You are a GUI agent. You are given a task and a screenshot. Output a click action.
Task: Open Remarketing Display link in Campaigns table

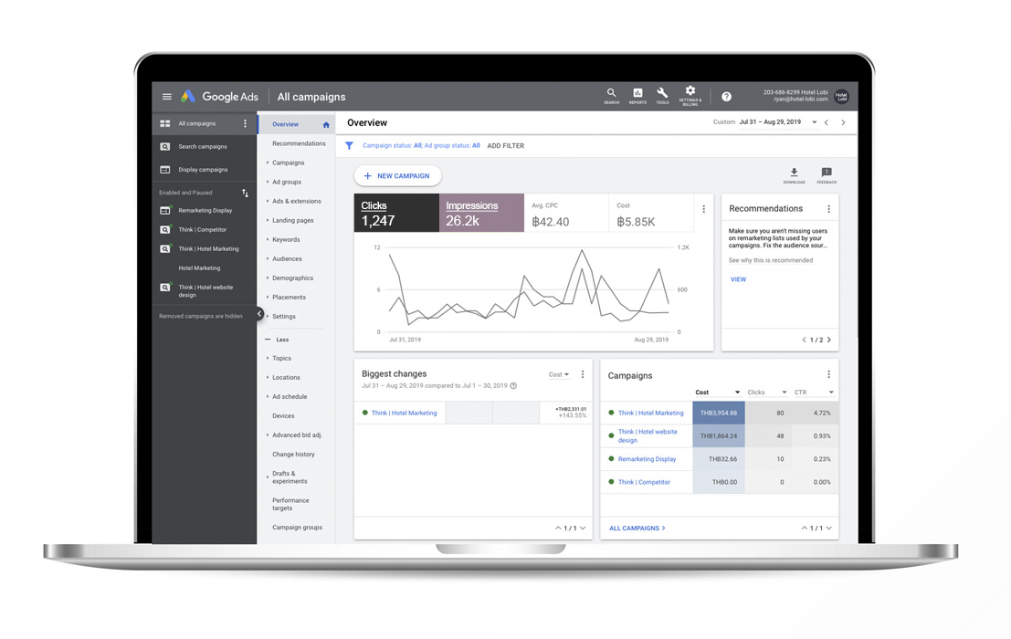[647, 459]
